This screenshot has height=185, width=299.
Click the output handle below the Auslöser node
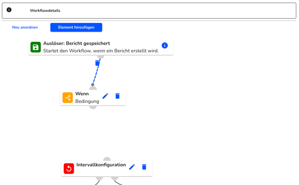pos(100,56)
